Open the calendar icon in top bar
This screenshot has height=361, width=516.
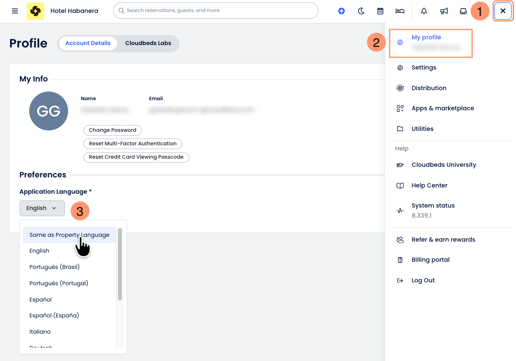(x=380, y=11)
